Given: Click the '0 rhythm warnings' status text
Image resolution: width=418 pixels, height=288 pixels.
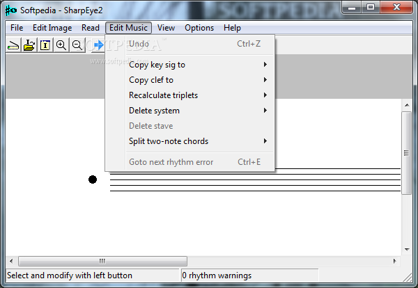Looking at the screenshot, I should pyautogui.click(x=217, y=275).
